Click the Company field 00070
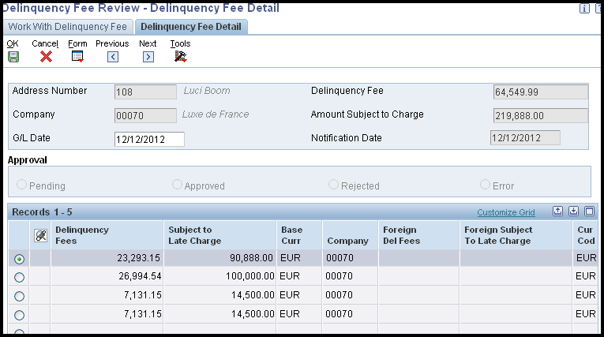The height and width of the screenshot is (337, 604). click(145, 115)
